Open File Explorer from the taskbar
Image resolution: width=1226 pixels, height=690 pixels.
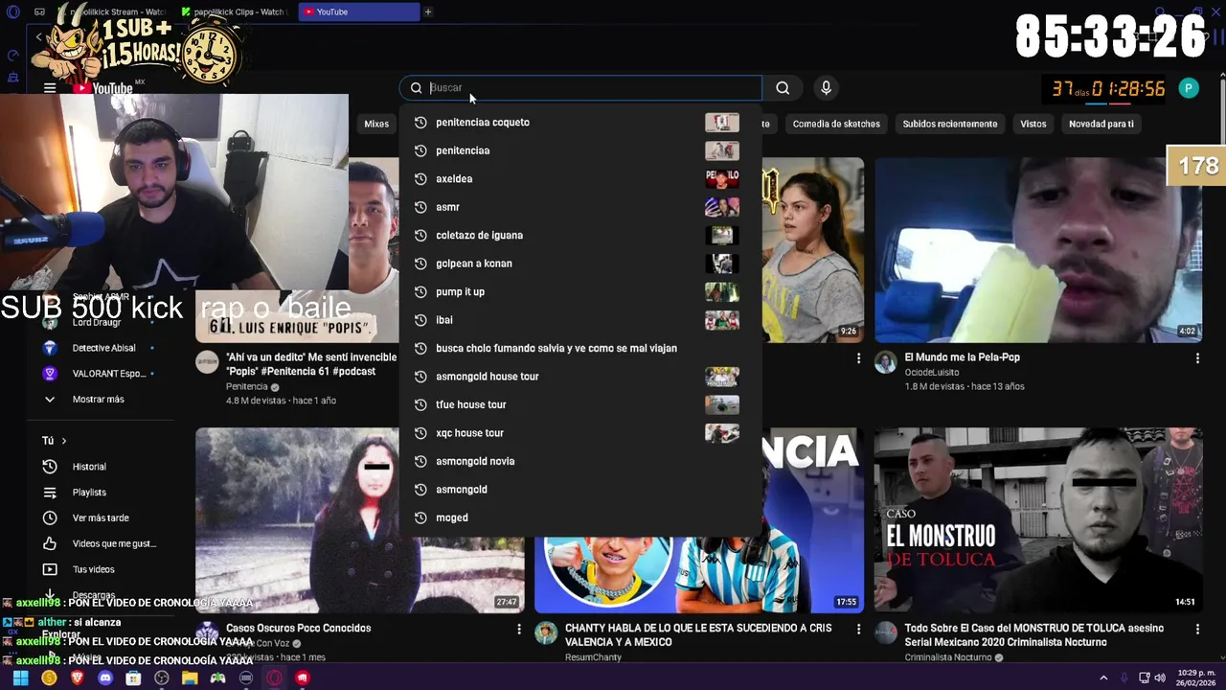tap(190, 678)
